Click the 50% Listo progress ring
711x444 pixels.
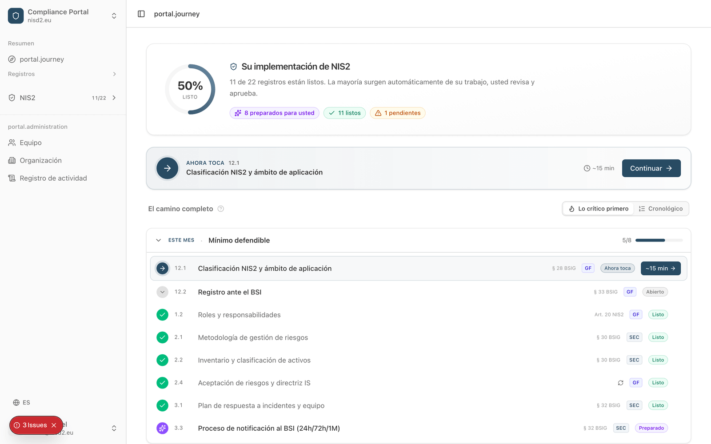[190, 89]
